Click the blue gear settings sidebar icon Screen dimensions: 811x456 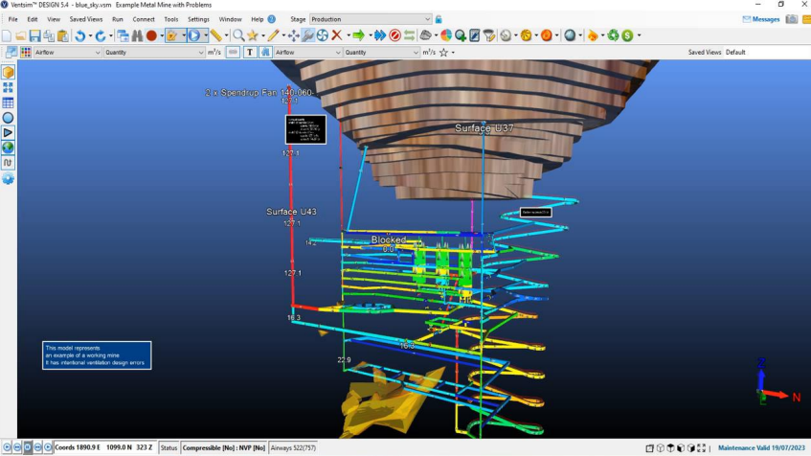click(8, 178)
